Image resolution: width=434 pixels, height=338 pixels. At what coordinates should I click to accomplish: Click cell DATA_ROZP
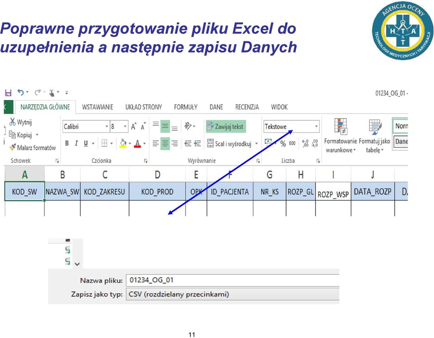(x=372, y=191)
